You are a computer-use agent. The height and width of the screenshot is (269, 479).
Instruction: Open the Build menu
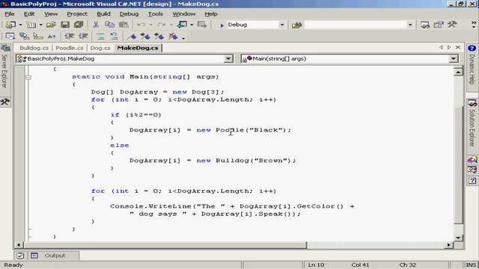point(103,14)
